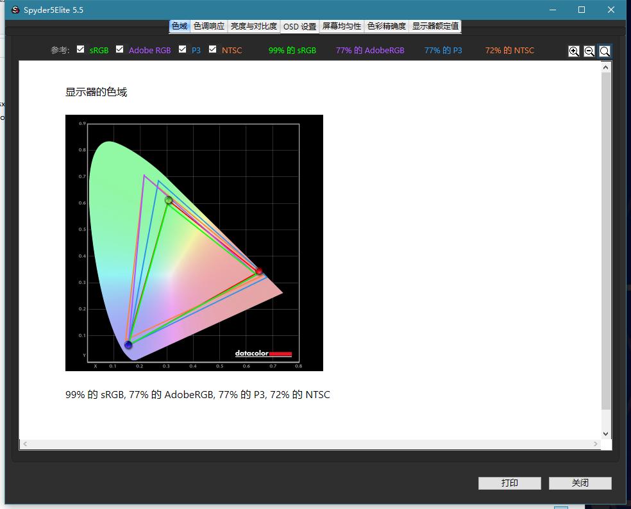Click the vertical scrollbar down arrow
Screen dimensions: 631x509
606,434
